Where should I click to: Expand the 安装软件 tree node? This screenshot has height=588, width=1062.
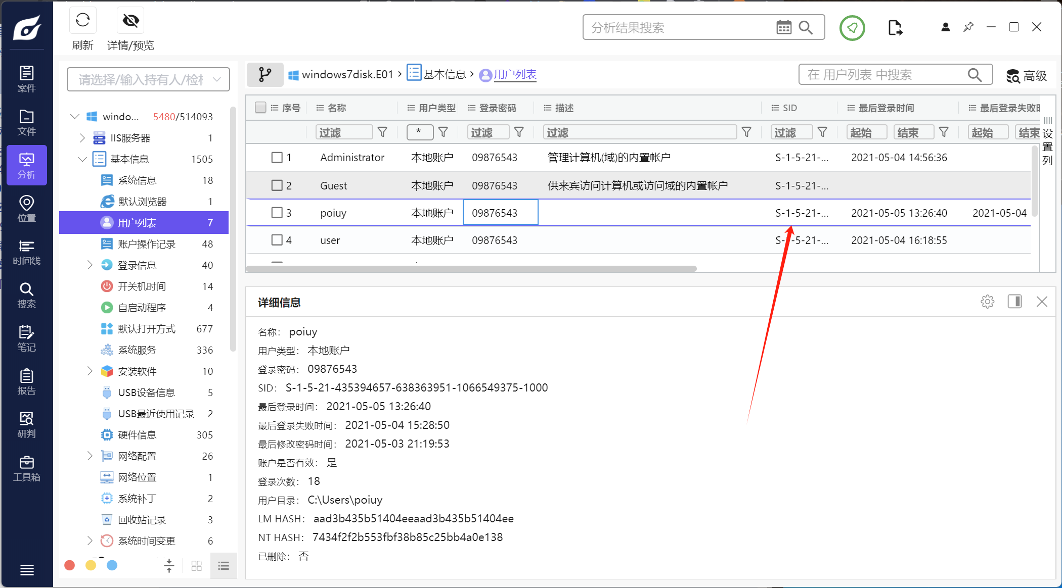(90, 371)
